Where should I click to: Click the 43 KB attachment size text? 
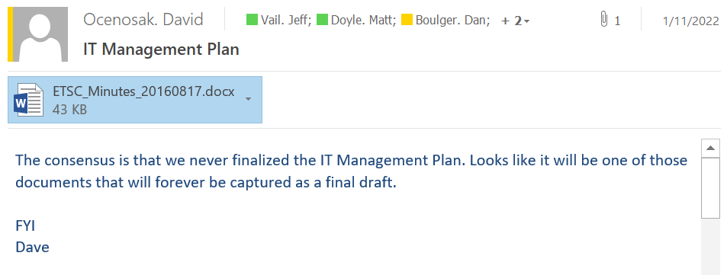(70, 110)
